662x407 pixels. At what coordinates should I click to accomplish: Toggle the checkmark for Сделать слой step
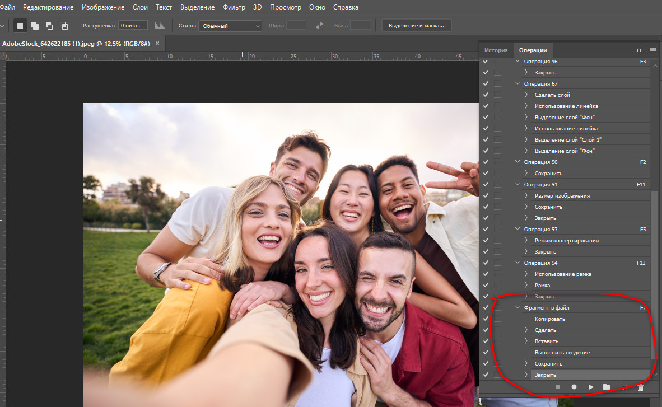tap(486, 95)
